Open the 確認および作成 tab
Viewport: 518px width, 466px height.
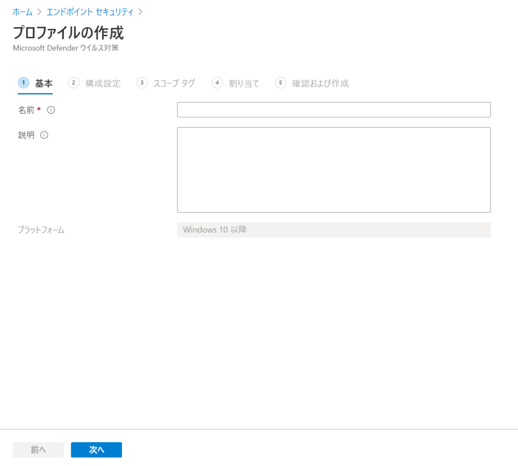coord(312,83)
